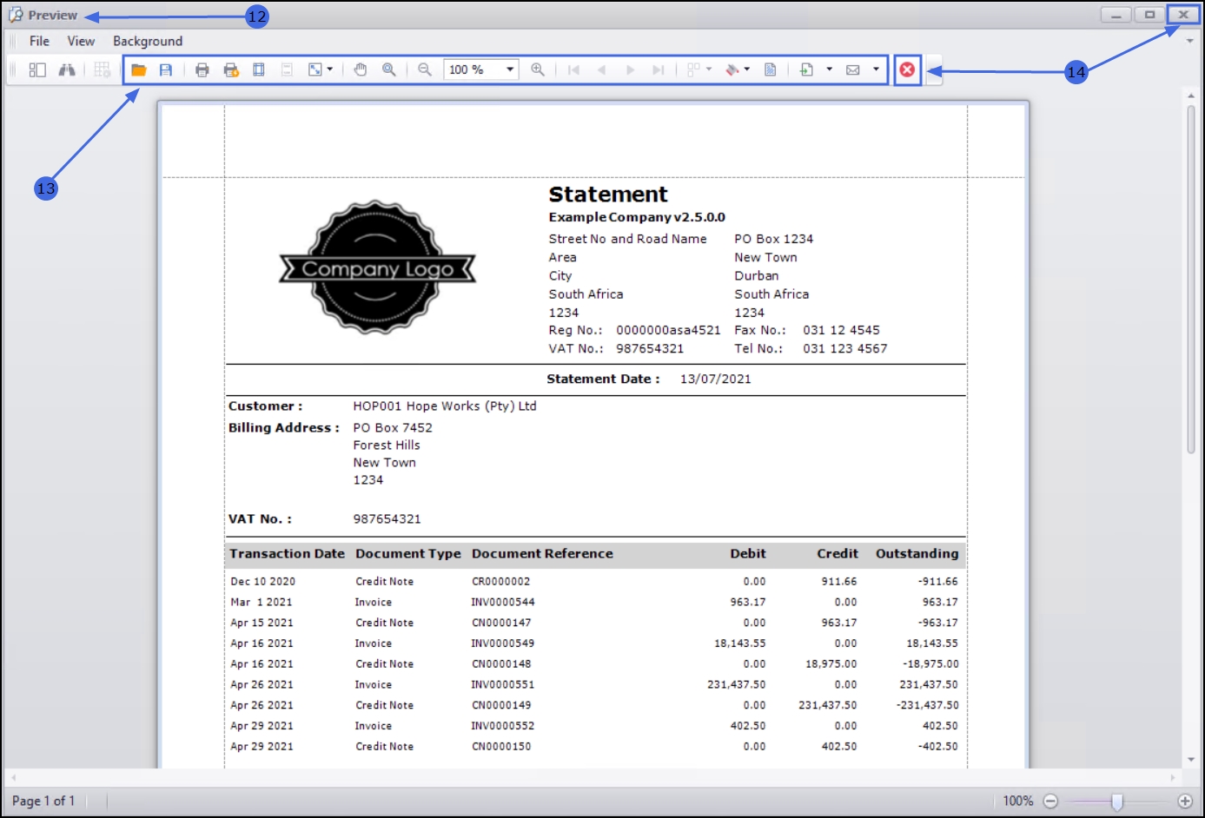This screenshot has width=1205, height=818.
Task: Close the preview with red X icon
Action: coord(907,69)
